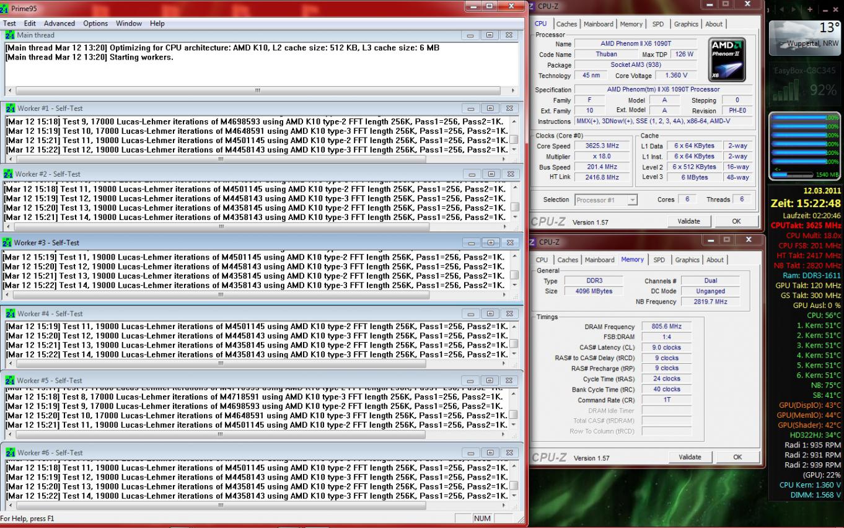Image resolution: width=844 pixels, height=528 pixels.
Task: Switch to the Mainboard tab in upper CPU-Z
Action: coord(599,24)
